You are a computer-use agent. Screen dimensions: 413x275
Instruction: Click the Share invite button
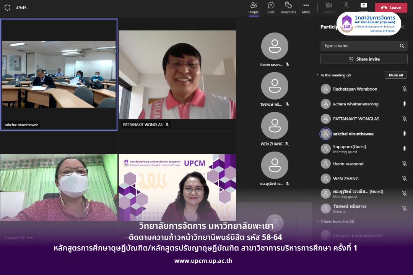click(x=364, y=59)
